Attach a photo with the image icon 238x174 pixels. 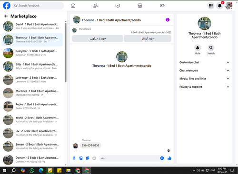(81, 158)
